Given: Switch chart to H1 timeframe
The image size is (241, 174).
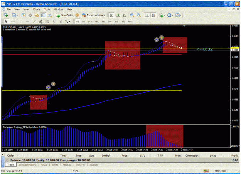Looking at the screenshot, I should 103,22.
